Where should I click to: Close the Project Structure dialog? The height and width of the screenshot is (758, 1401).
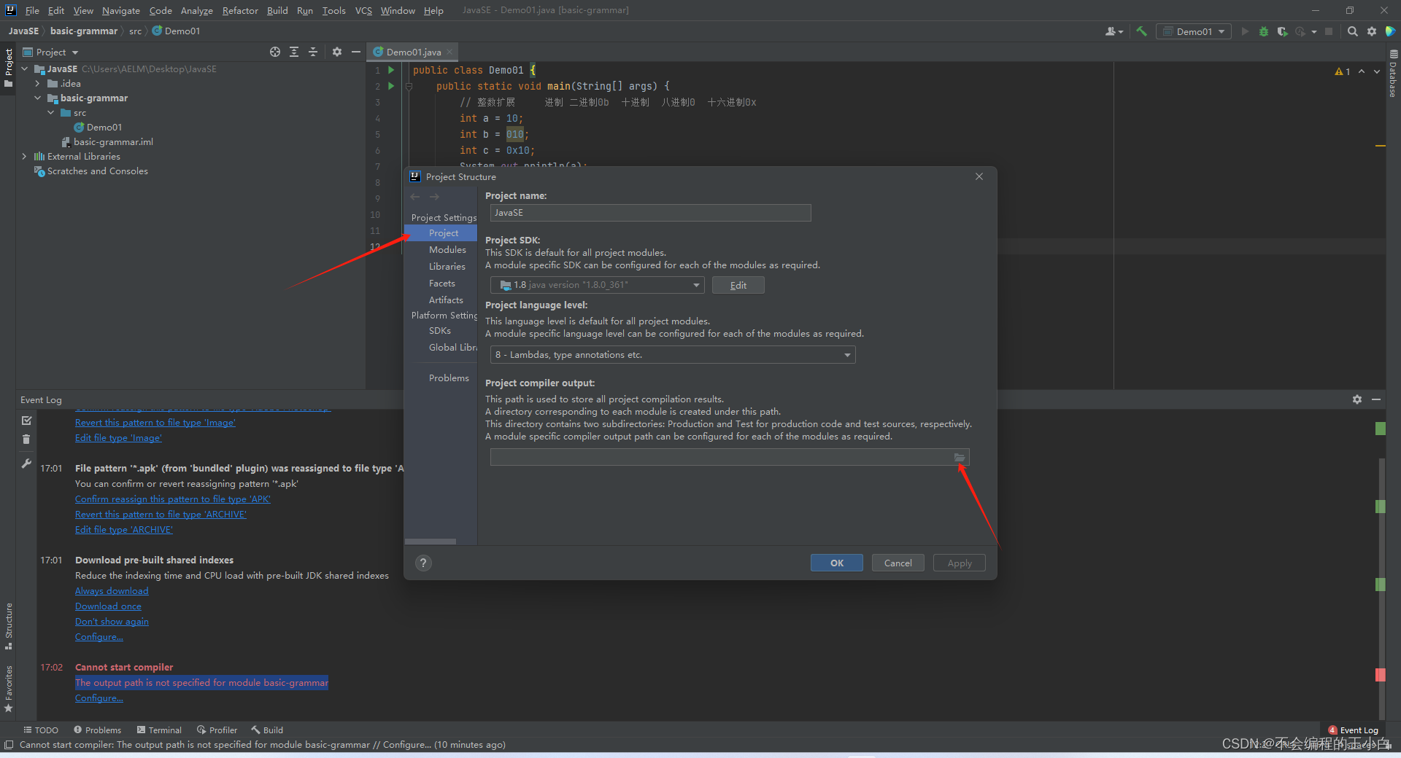979,176
